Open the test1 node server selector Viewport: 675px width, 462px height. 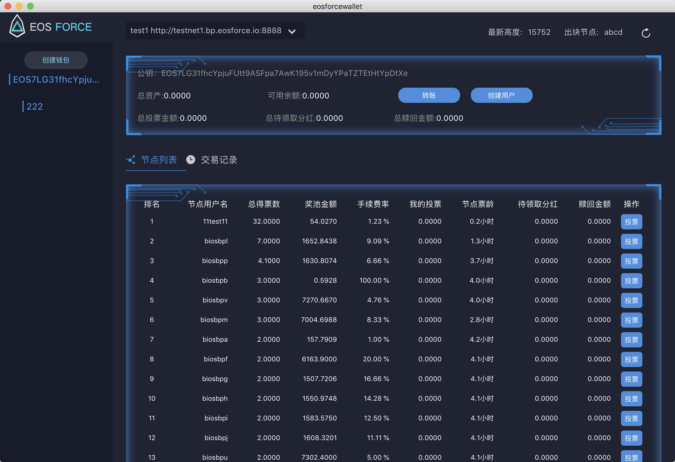pos(206,30)
